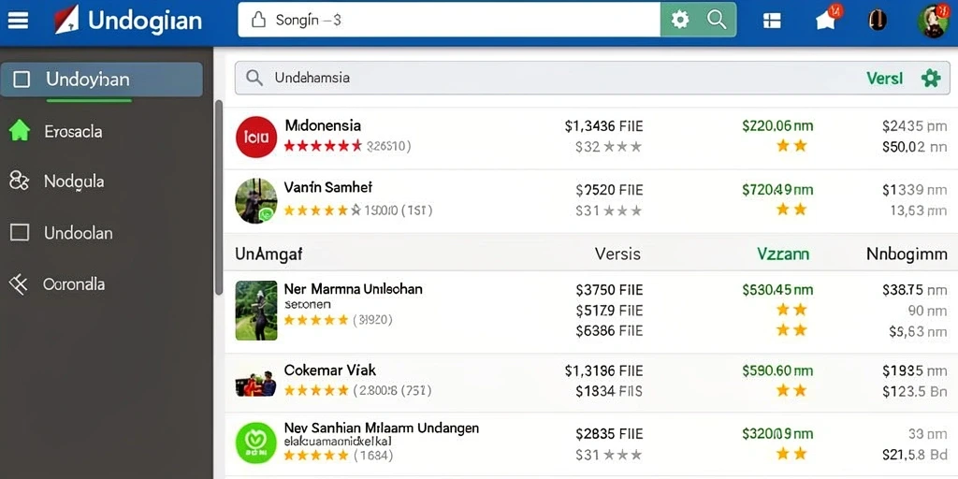Click the magnifier icon in Undehamsia field
Viewport: 958px width, 479px height.
(254, 78)
